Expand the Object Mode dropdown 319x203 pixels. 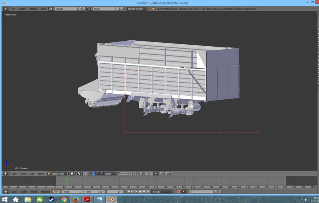(x=57, y=173)
